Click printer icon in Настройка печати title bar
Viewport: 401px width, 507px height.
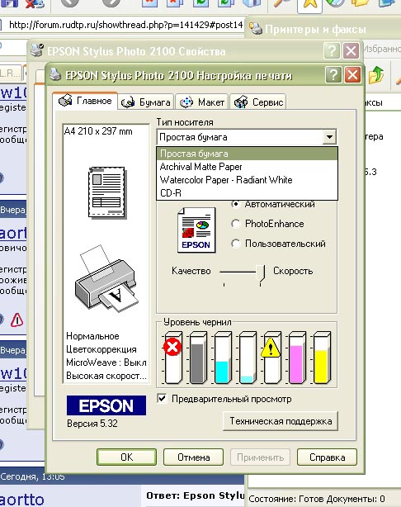click(x=55, y=74)
